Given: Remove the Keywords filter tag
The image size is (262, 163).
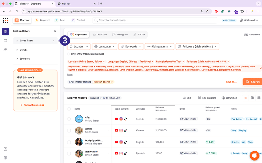Looking at the screenshot, I should click(x=260, y=68).
